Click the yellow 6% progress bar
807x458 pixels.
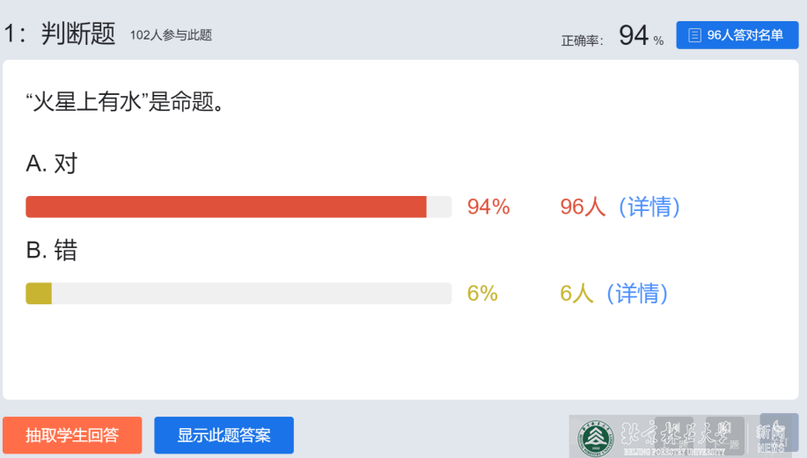pyautogui.click(x=39, y=294)
